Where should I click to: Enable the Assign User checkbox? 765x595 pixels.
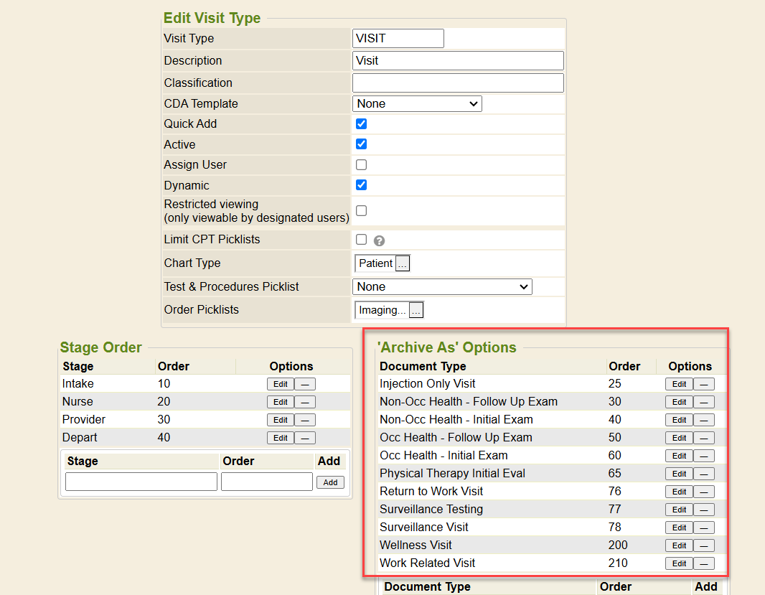pyautogui.click(x=362, y=164)
